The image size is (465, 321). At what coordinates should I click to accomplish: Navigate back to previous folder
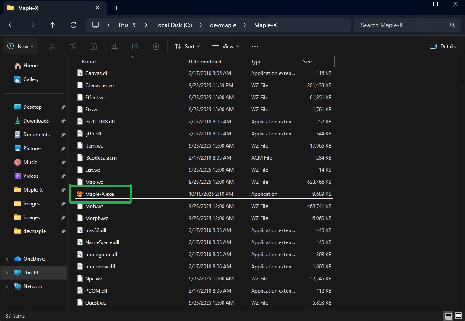tap(11, 25)
